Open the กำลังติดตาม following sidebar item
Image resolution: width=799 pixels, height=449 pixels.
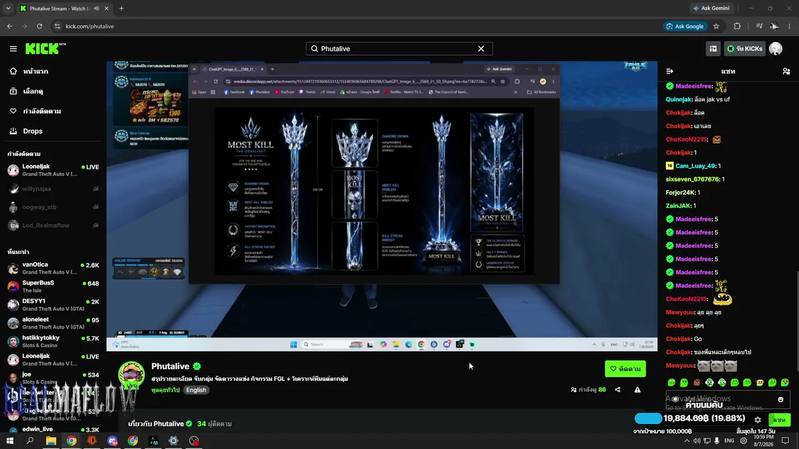pyautogui.click(x=53, y=111)
